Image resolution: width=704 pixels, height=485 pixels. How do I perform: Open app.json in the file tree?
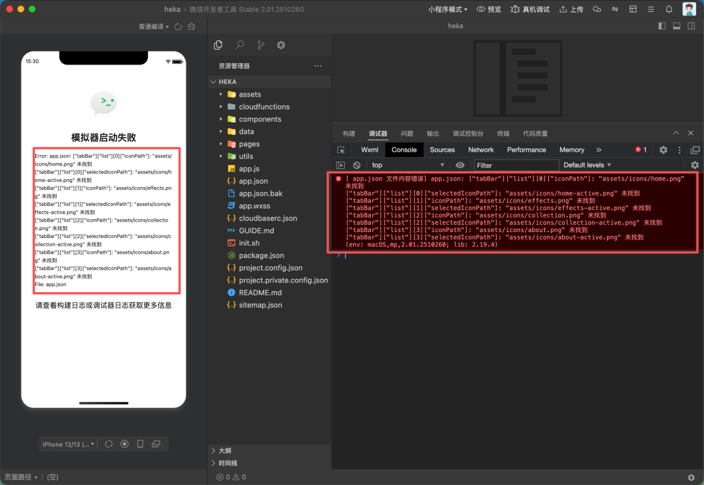[x=253, y=181]
